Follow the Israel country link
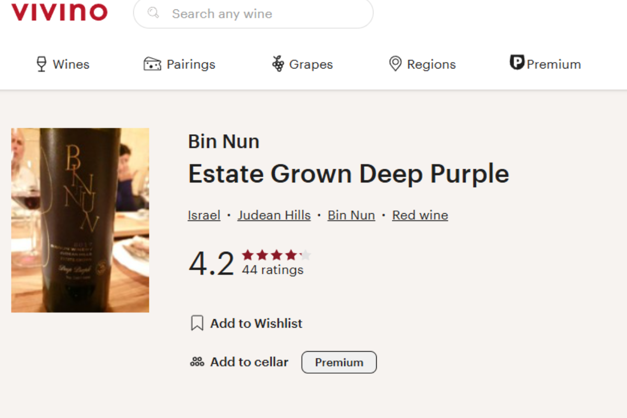This screenshot has height=418, width=627. (204, 215)
